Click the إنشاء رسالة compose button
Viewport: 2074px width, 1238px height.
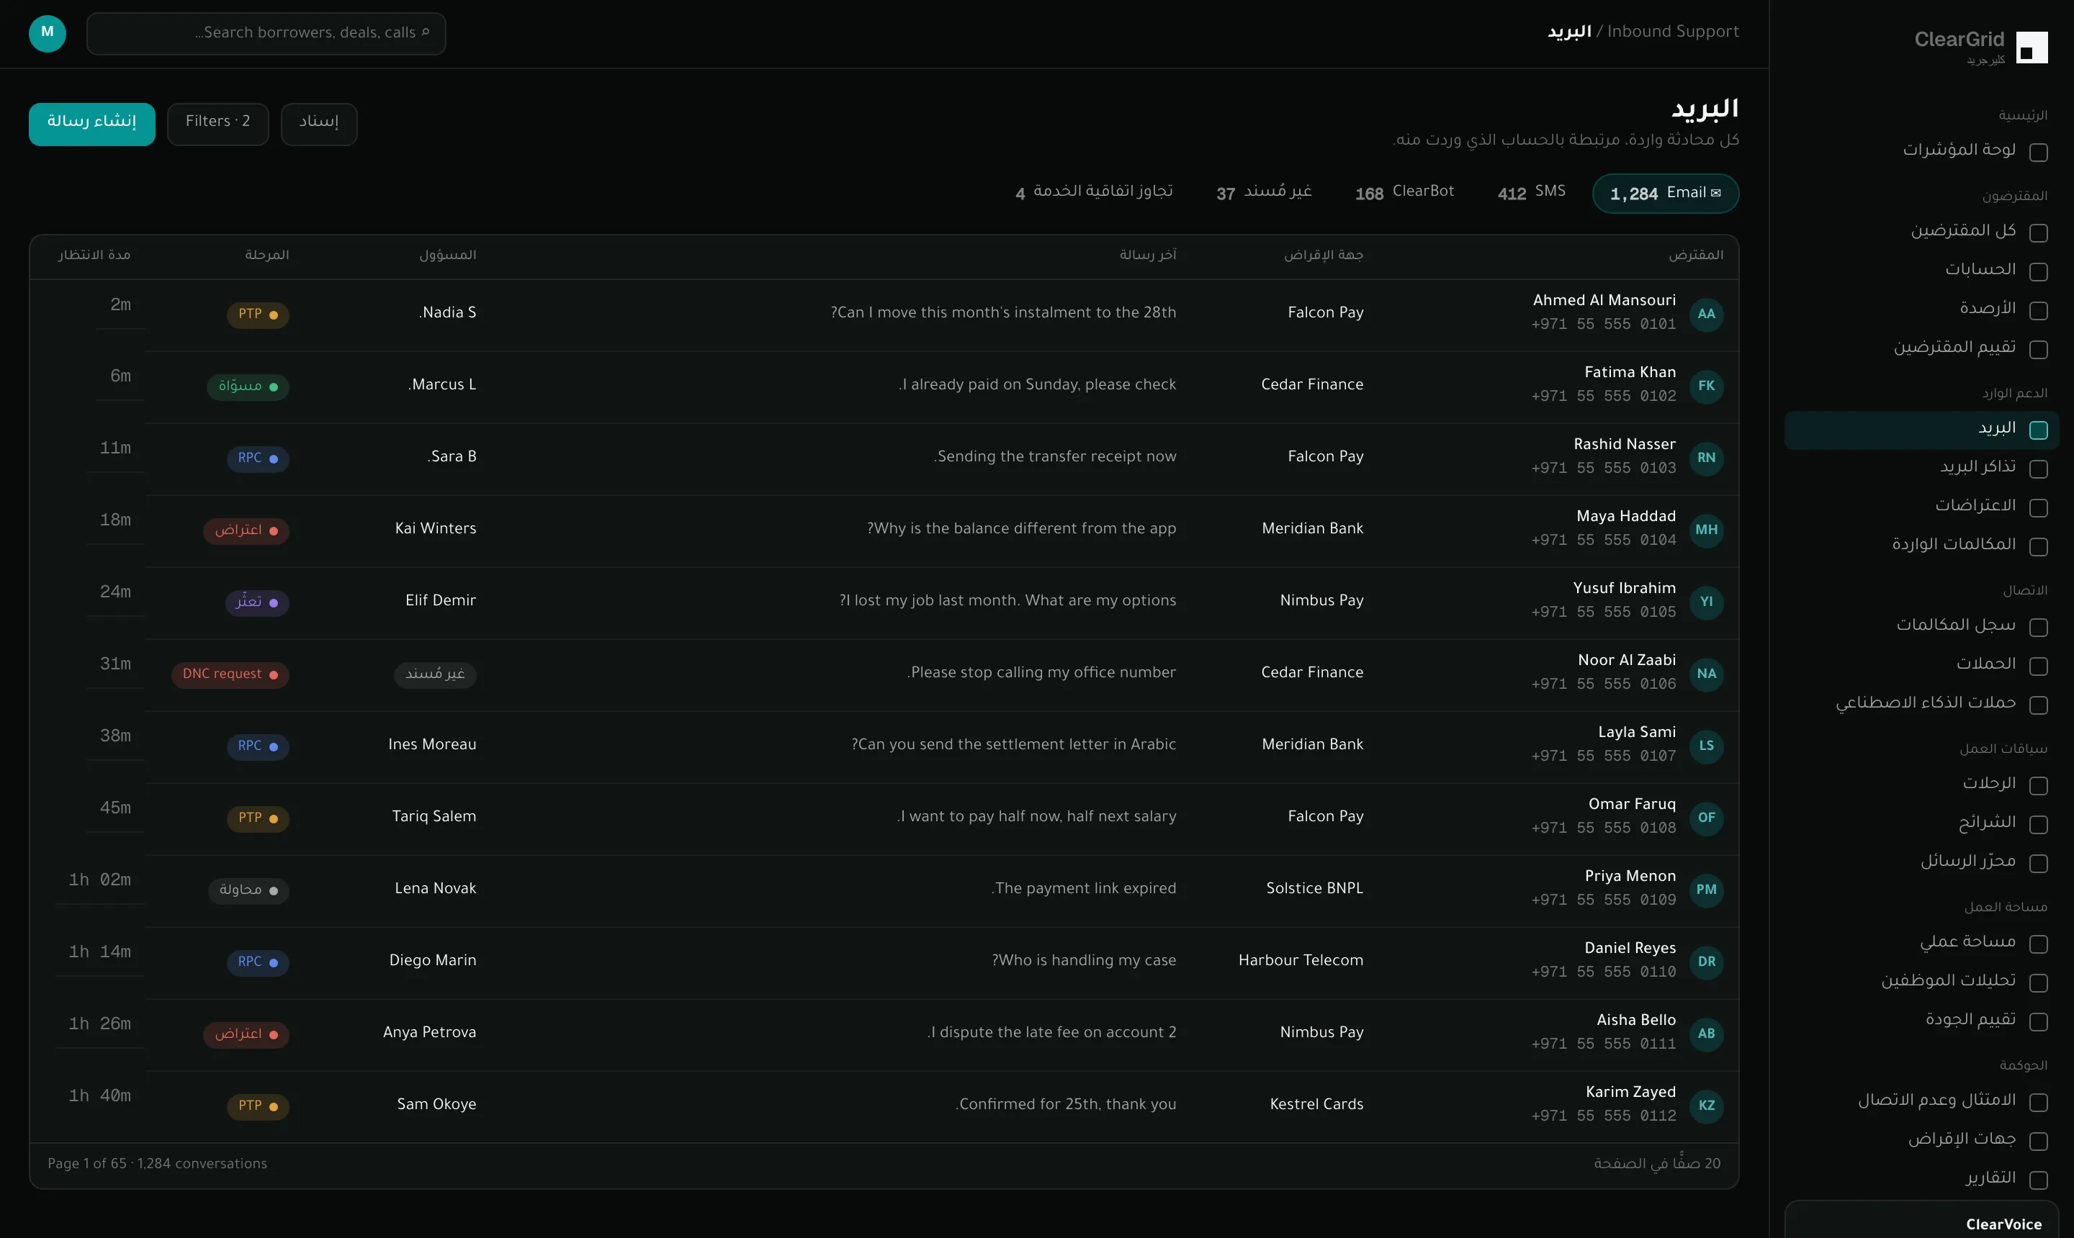(91, 125)
